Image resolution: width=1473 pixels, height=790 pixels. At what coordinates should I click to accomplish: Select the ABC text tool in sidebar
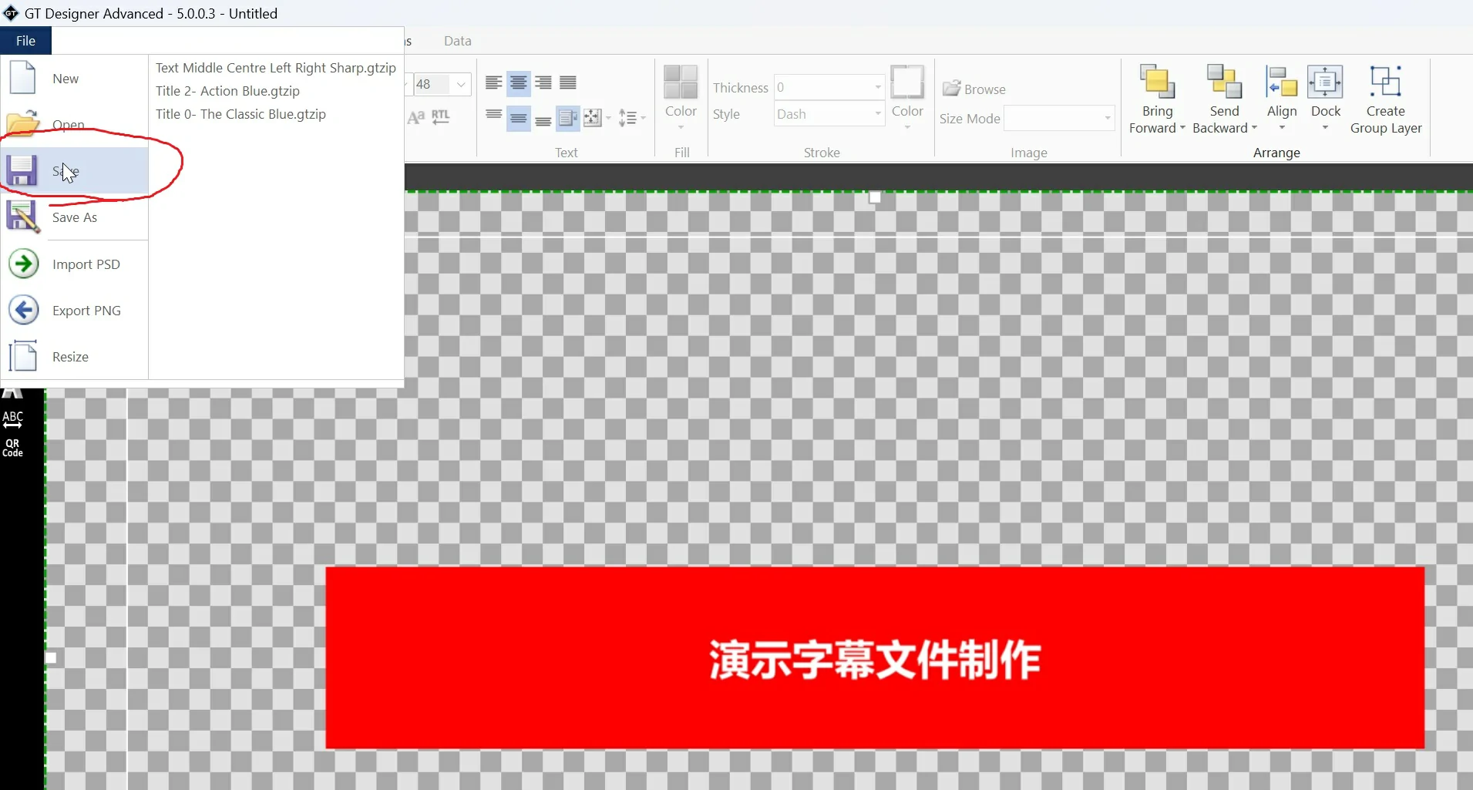point(12,419)
